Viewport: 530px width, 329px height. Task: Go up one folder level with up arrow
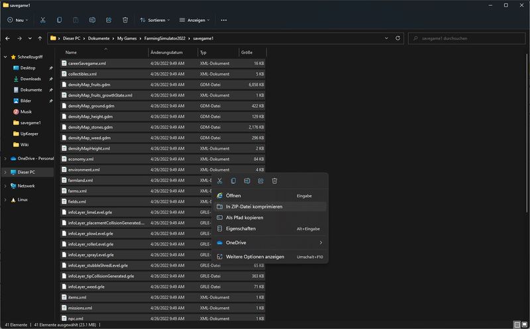(x=40, y=38)
